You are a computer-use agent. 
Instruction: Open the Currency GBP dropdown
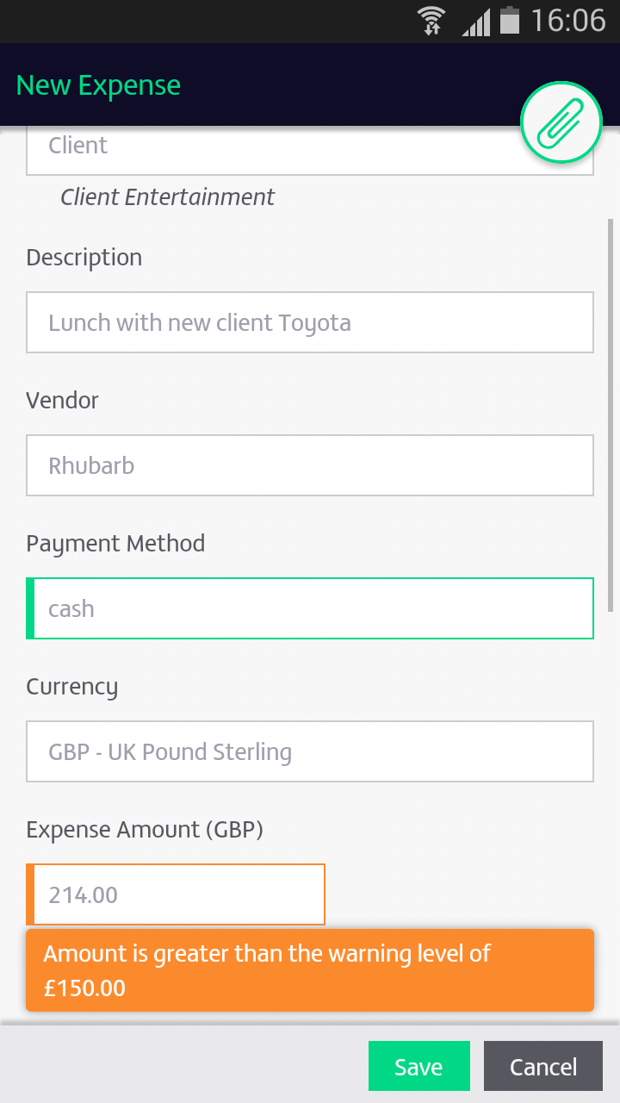pos(310,751)
